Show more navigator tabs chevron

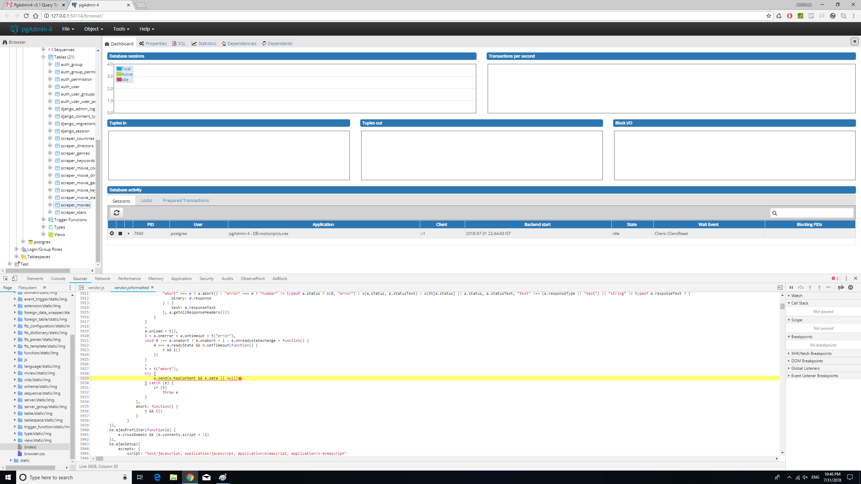tap(44, 287)
